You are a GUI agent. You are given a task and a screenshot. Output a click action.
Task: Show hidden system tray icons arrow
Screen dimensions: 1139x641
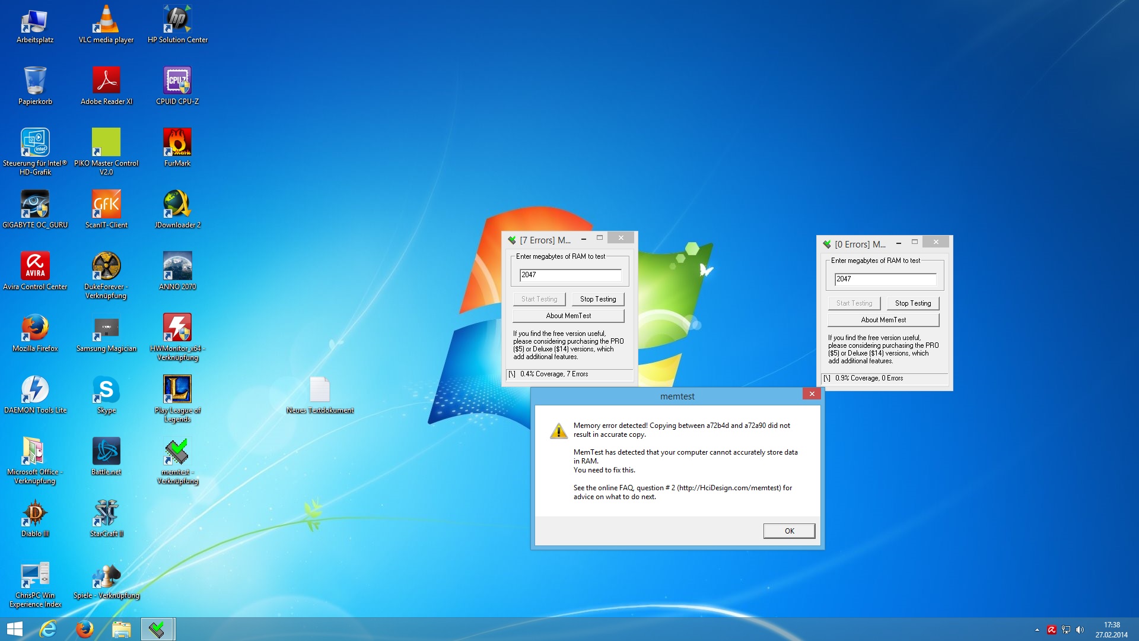click(1036, 630)
